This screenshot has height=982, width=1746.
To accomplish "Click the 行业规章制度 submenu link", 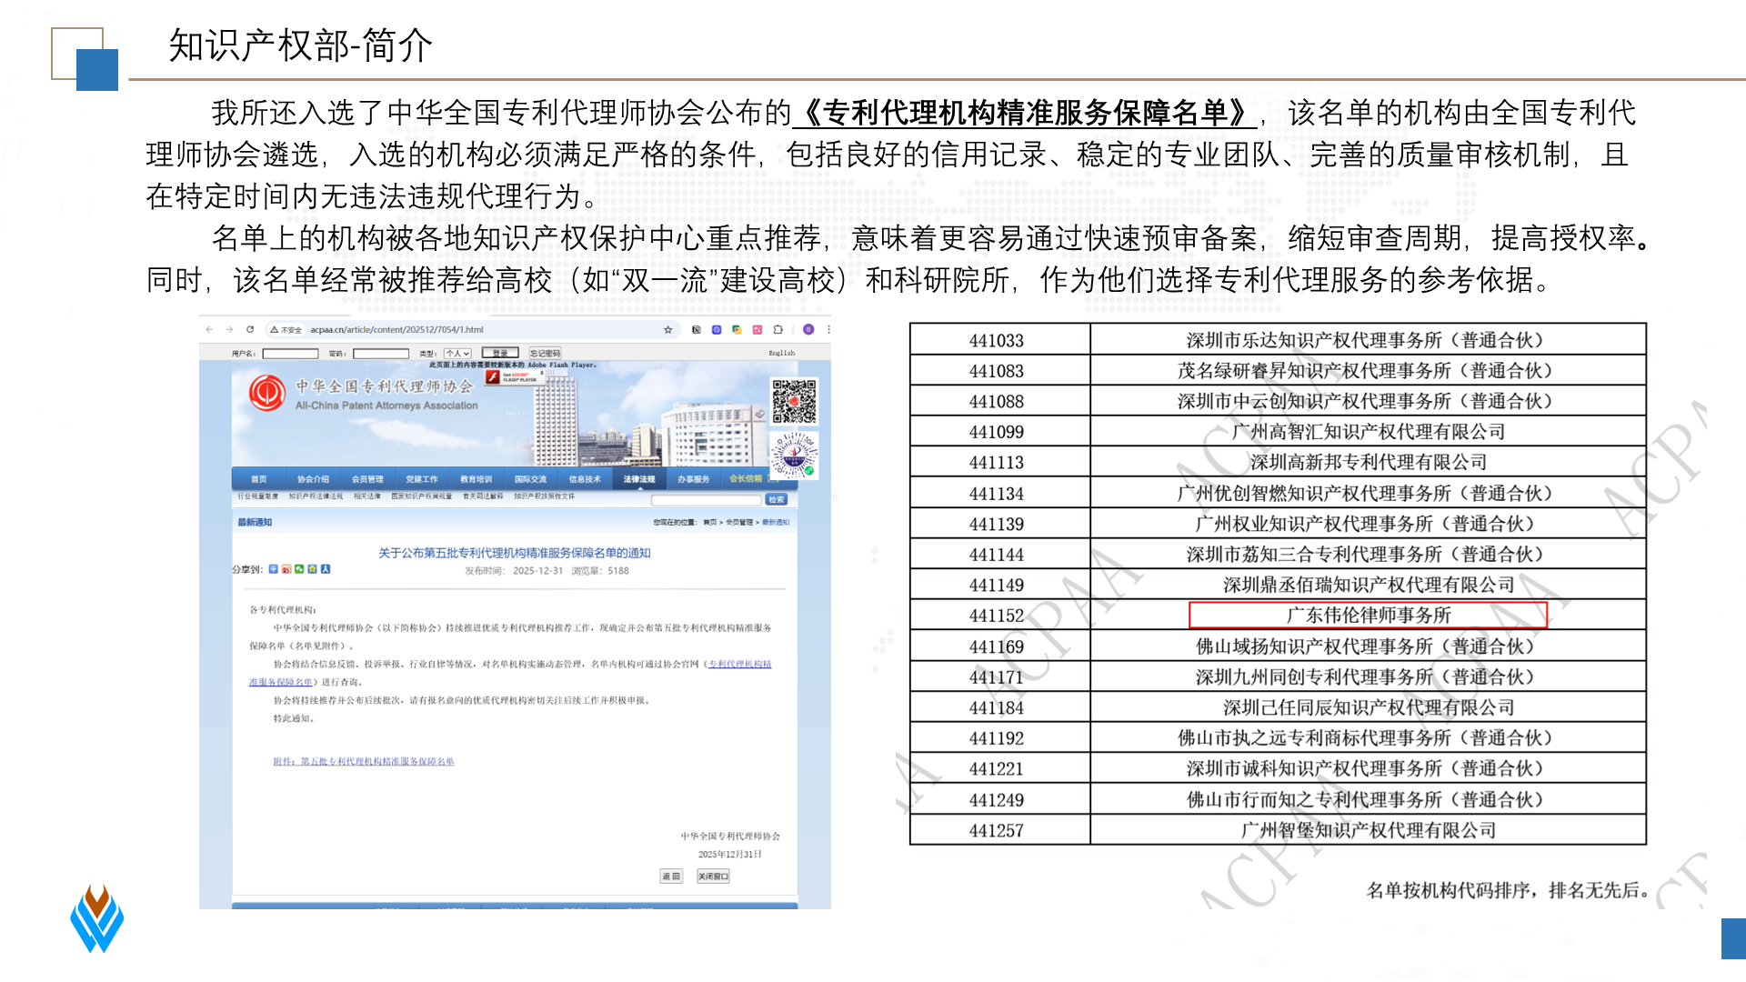I will [x=258, y=496].
